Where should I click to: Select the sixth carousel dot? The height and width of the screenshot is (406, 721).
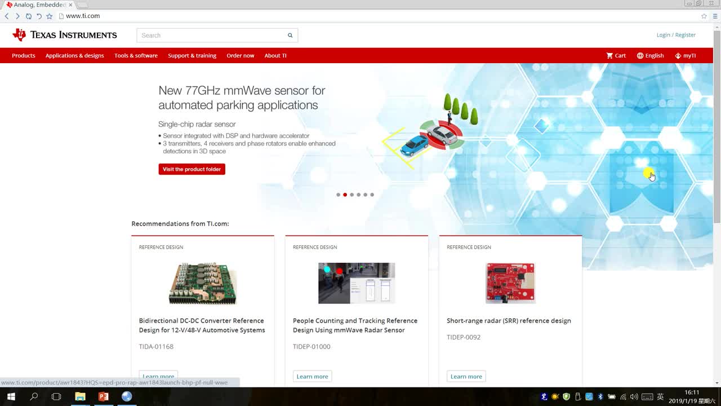coord(372,195)
